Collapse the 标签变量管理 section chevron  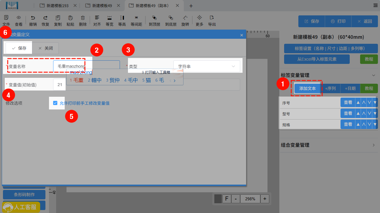373,75
